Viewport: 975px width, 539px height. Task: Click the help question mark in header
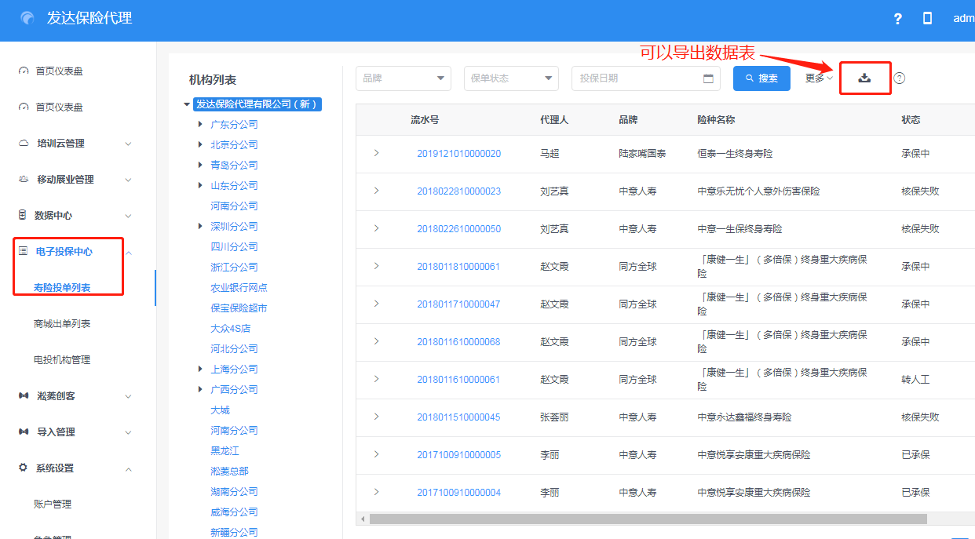click(898, 19)
